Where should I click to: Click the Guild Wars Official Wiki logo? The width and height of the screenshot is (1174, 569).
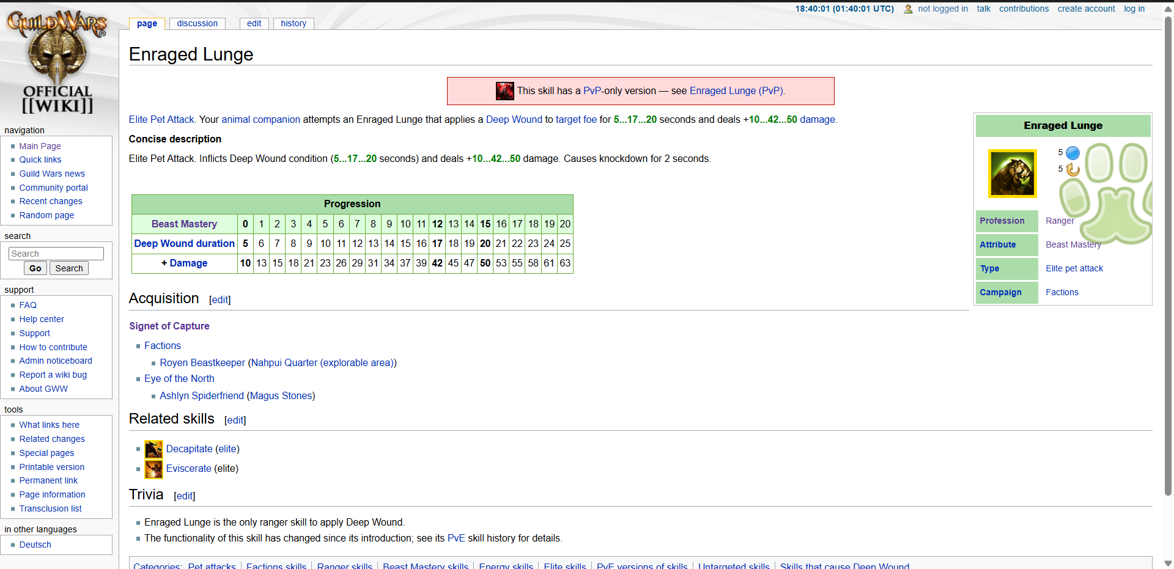[57, 61]
